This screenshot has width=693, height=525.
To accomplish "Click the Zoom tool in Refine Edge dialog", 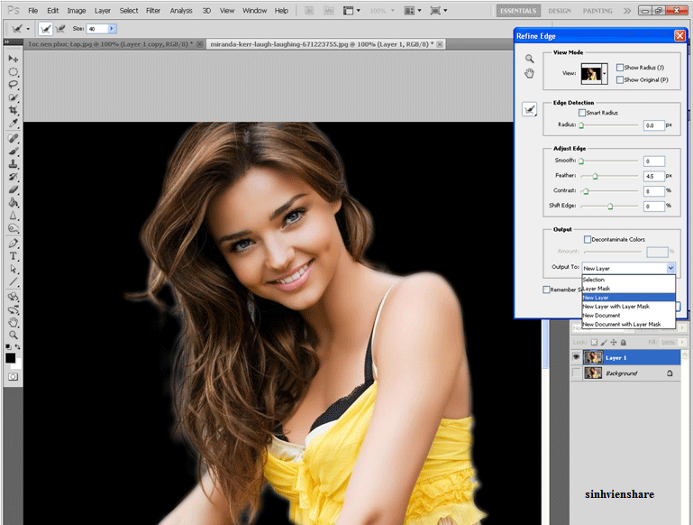I will pos(530,59).
